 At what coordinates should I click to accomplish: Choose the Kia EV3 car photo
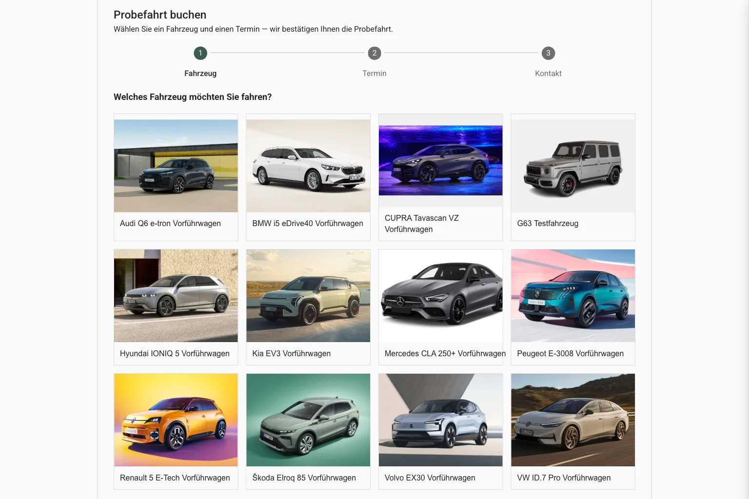pos(308,296)
